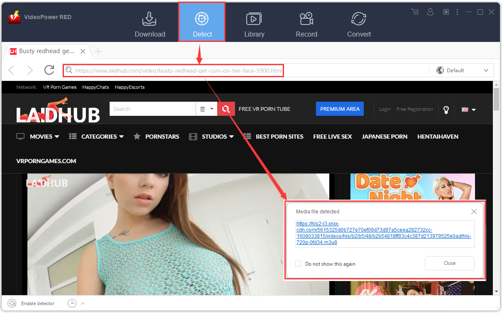Open the Record section
Screen dimensions: 502x313
pyautogui.click(x=306, y=24)
